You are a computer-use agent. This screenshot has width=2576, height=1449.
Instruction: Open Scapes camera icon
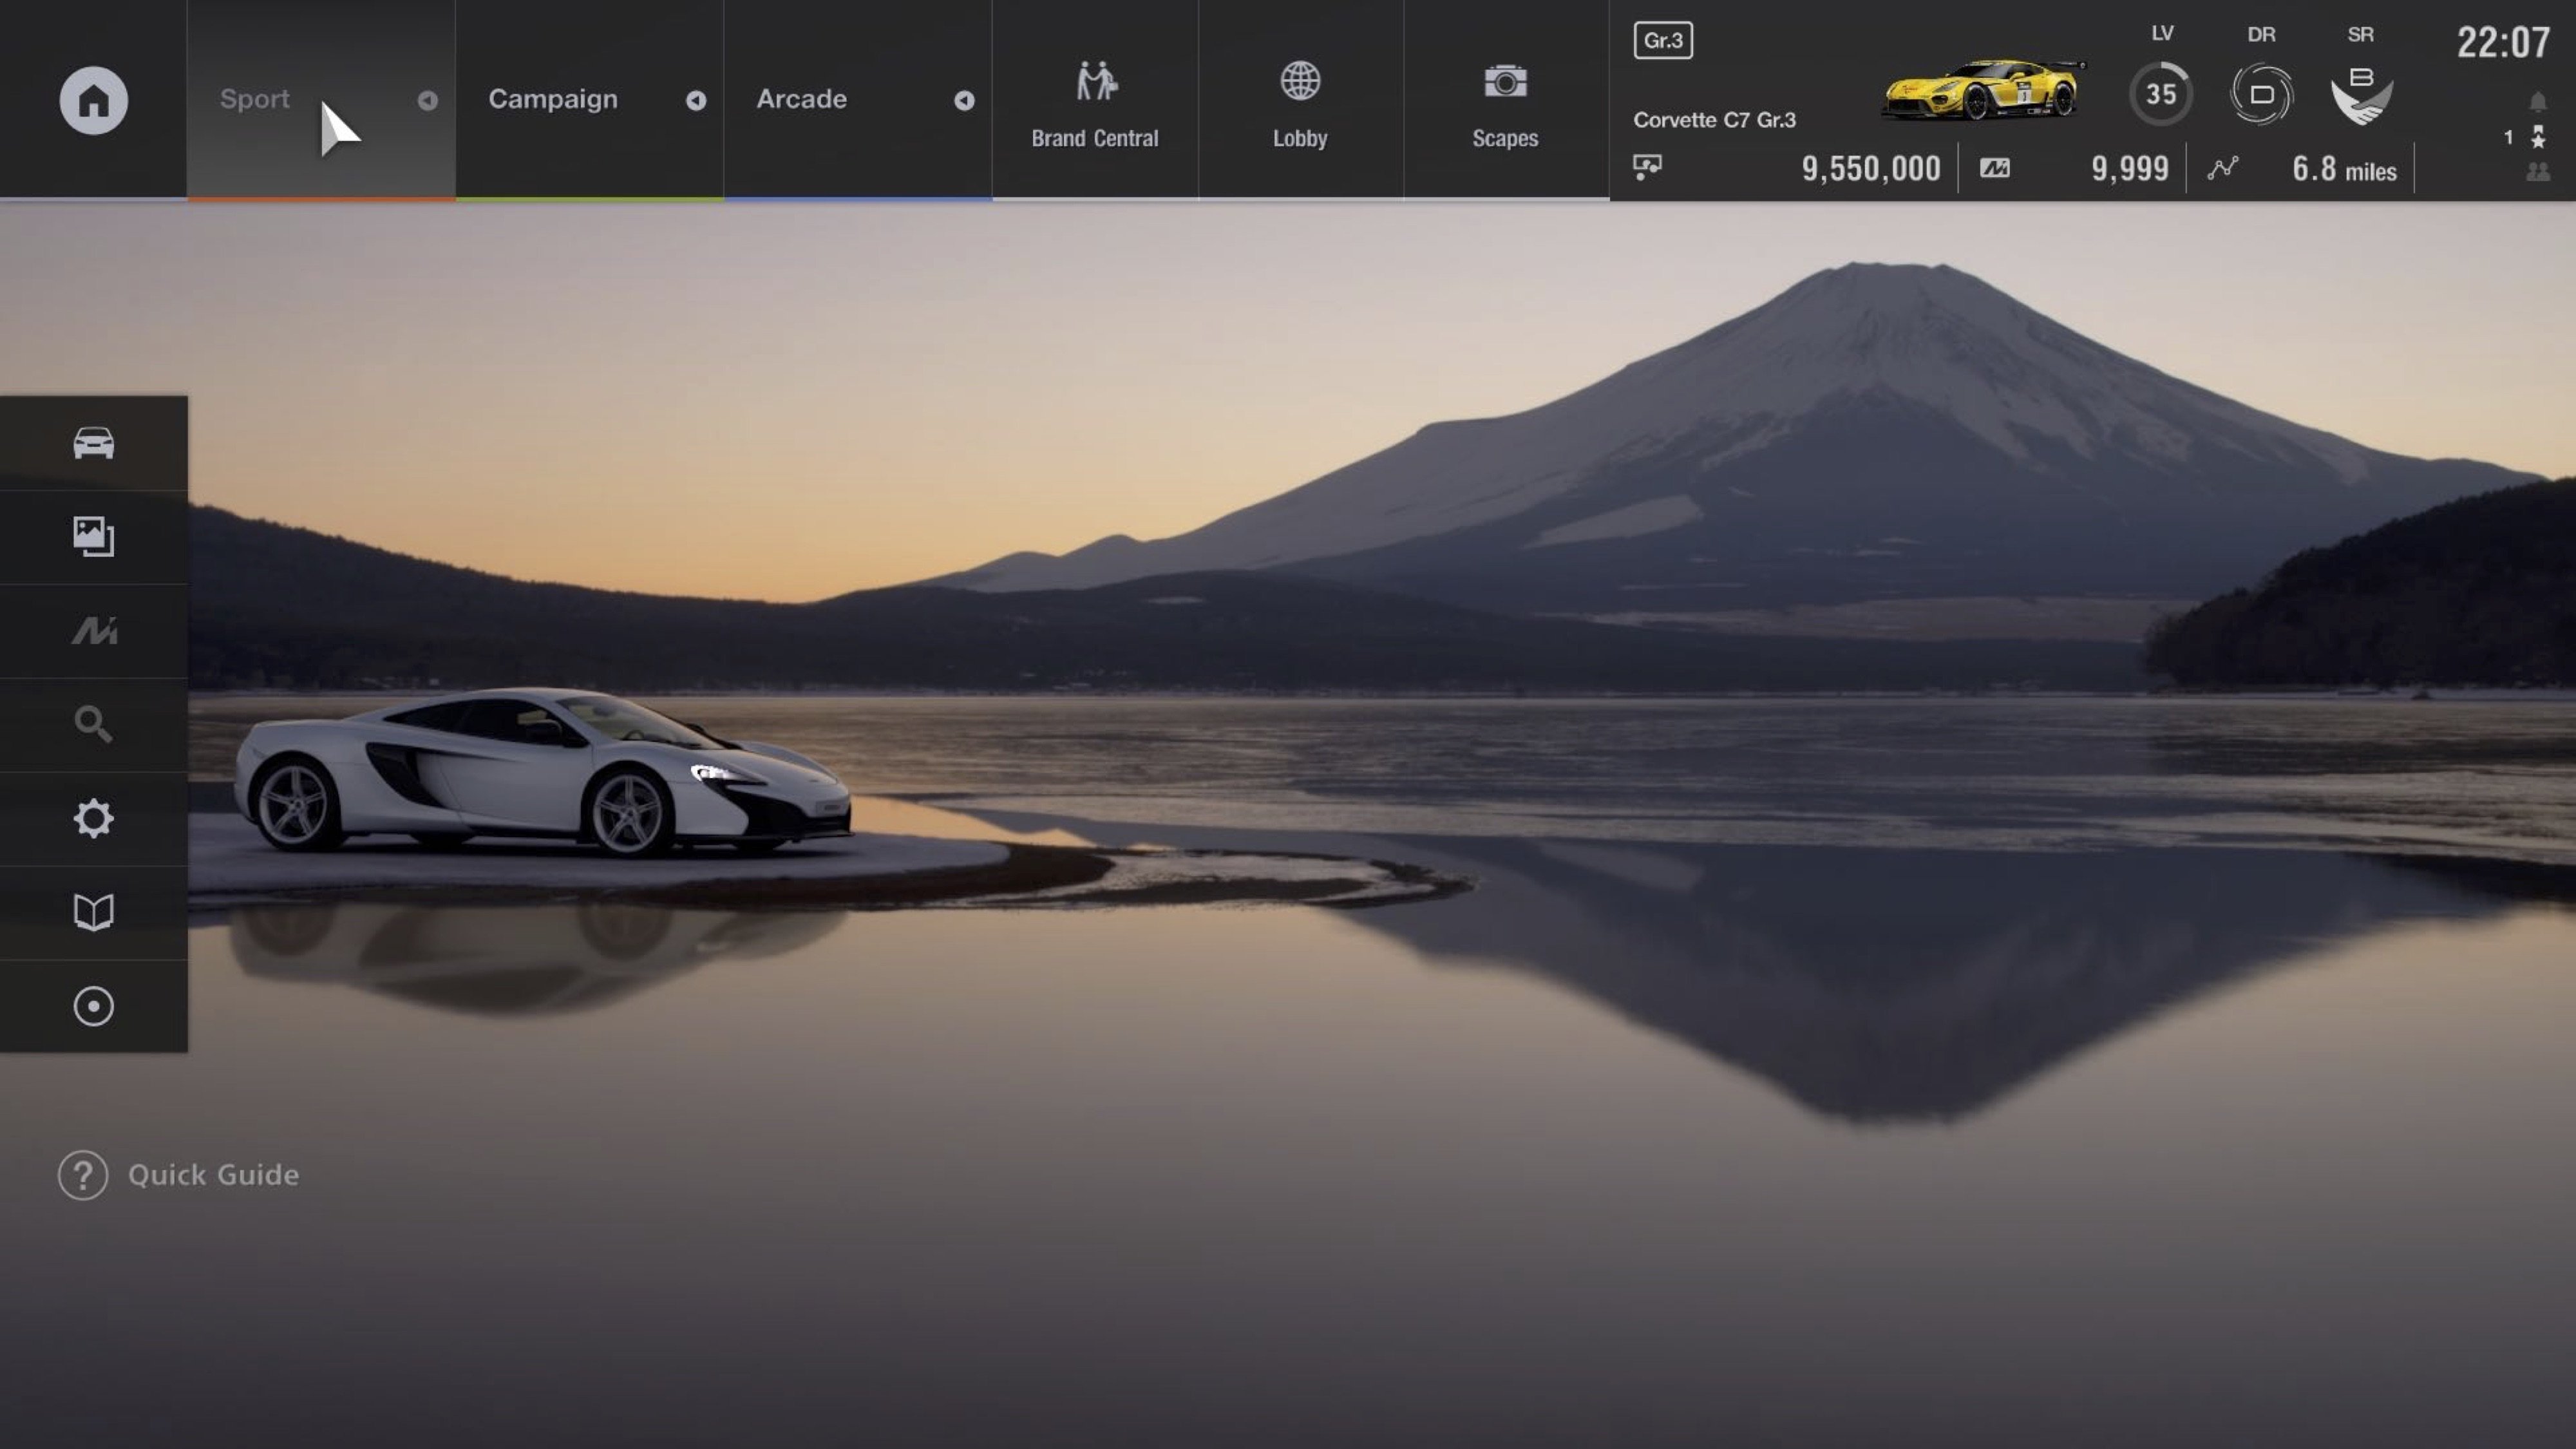pyautogui.click(x=1505, y=100)
